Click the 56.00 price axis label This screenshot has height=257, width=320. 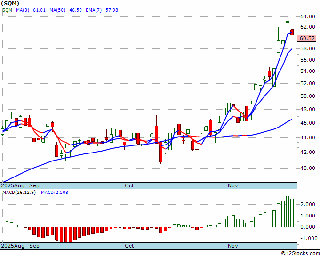click(x=308, y=60)
